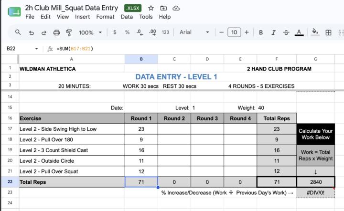This screenshot has height=211, width=344.
Task: Open the Format menu
Action: 105,17
